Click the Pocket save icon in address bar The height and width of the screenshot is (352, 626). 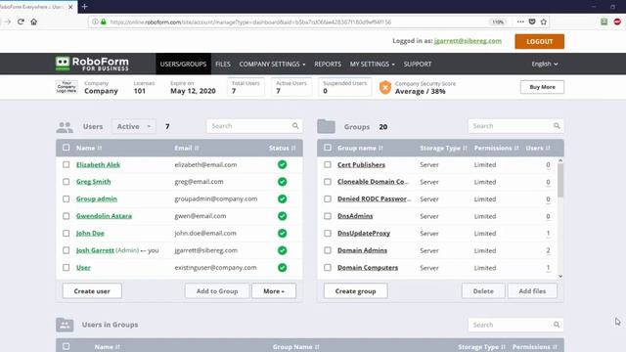[532, 22]
